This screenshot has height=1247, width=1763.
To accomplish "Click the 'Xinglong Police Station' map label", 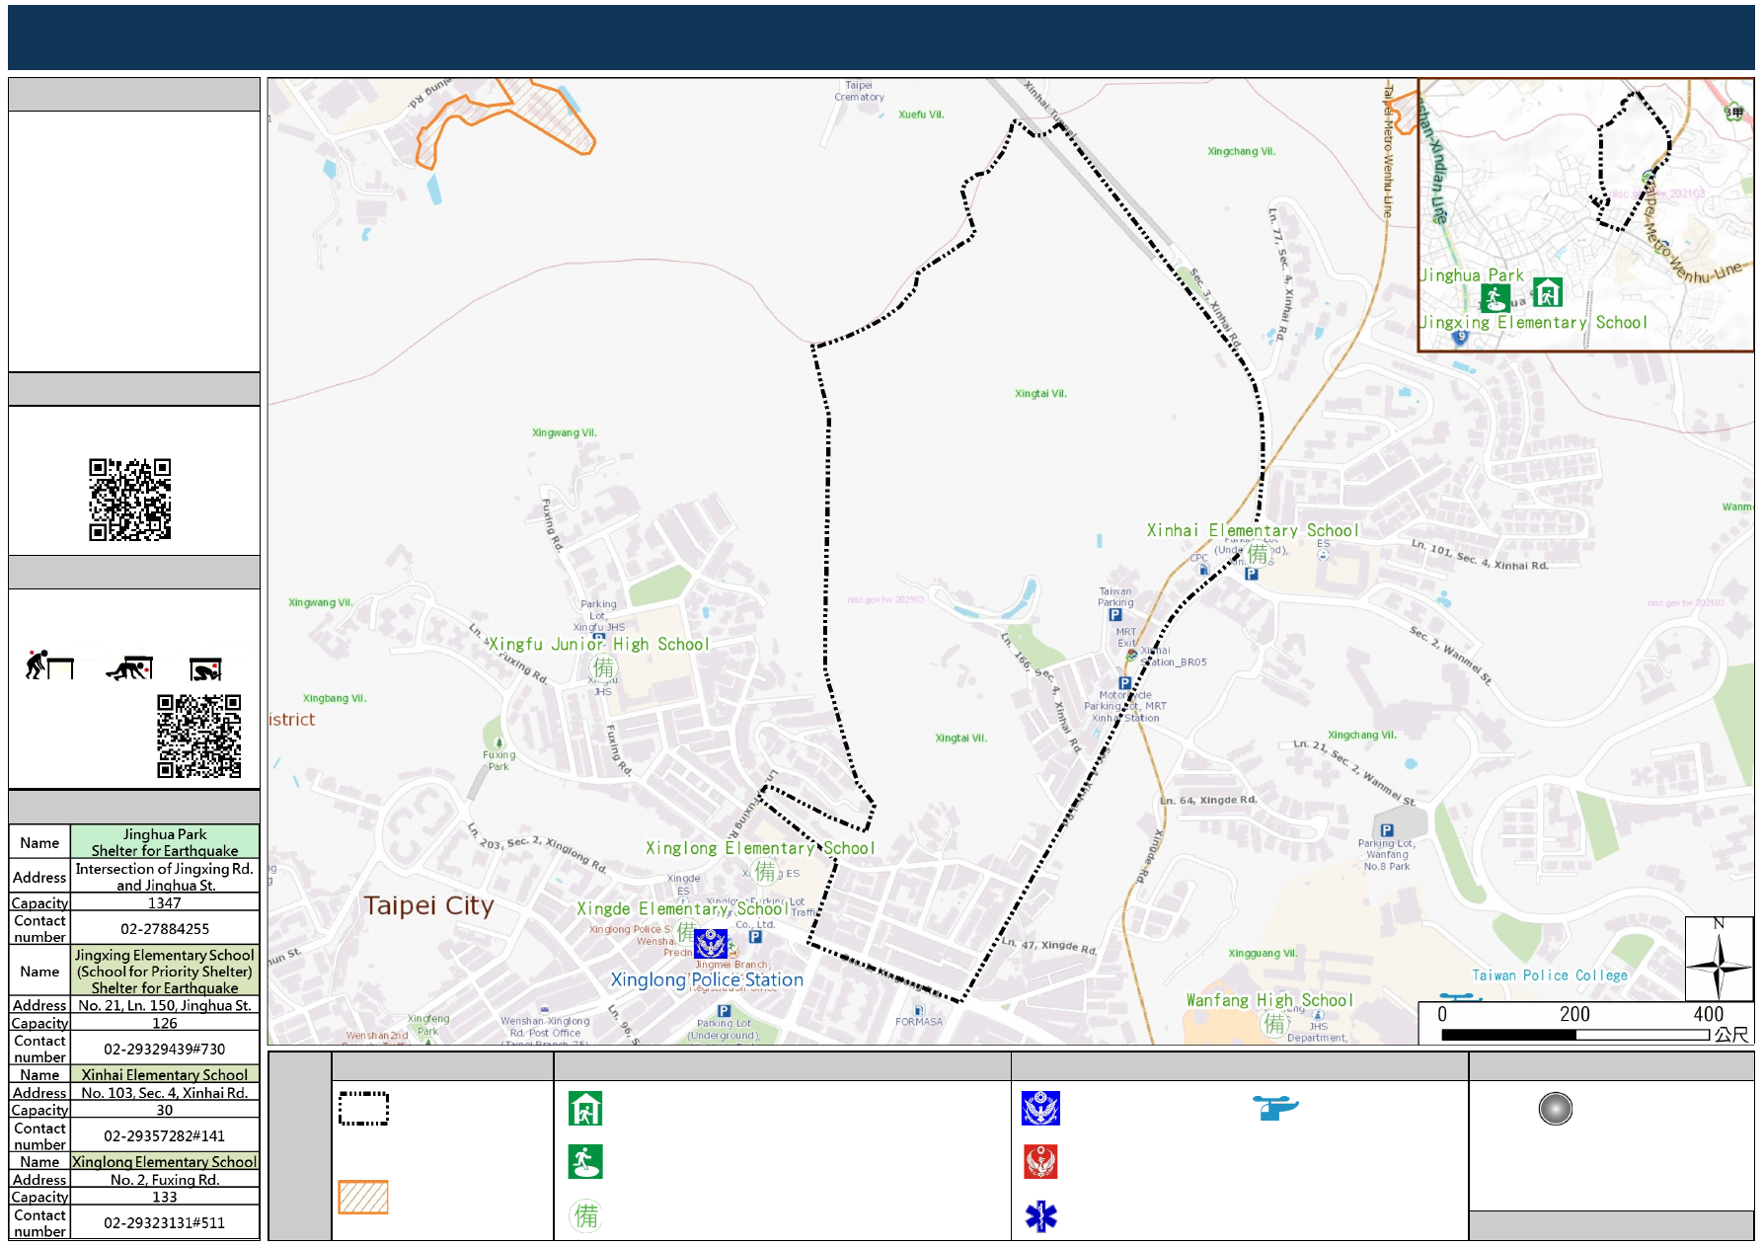I will tap(707, 979).
